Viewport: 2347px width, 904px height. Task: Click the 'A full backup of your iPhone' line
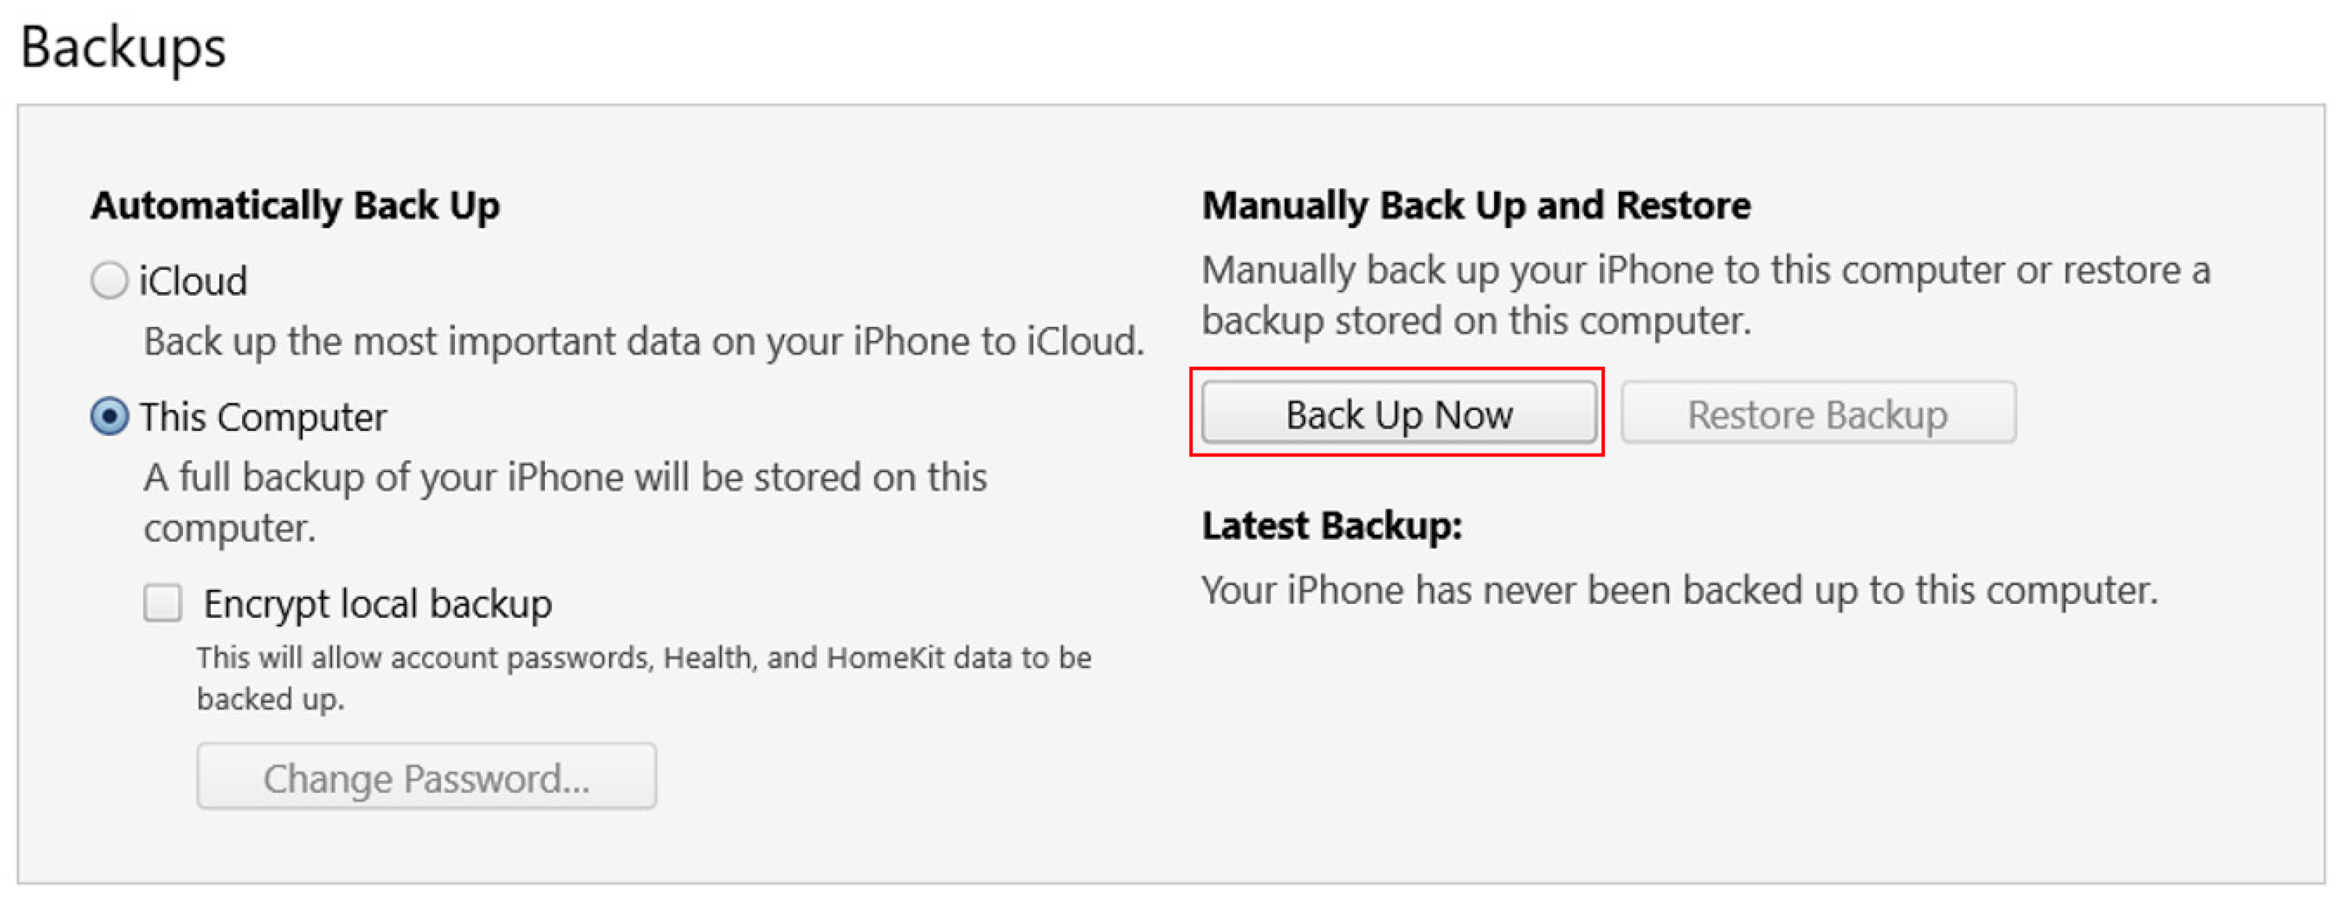[x=565, y=477]
